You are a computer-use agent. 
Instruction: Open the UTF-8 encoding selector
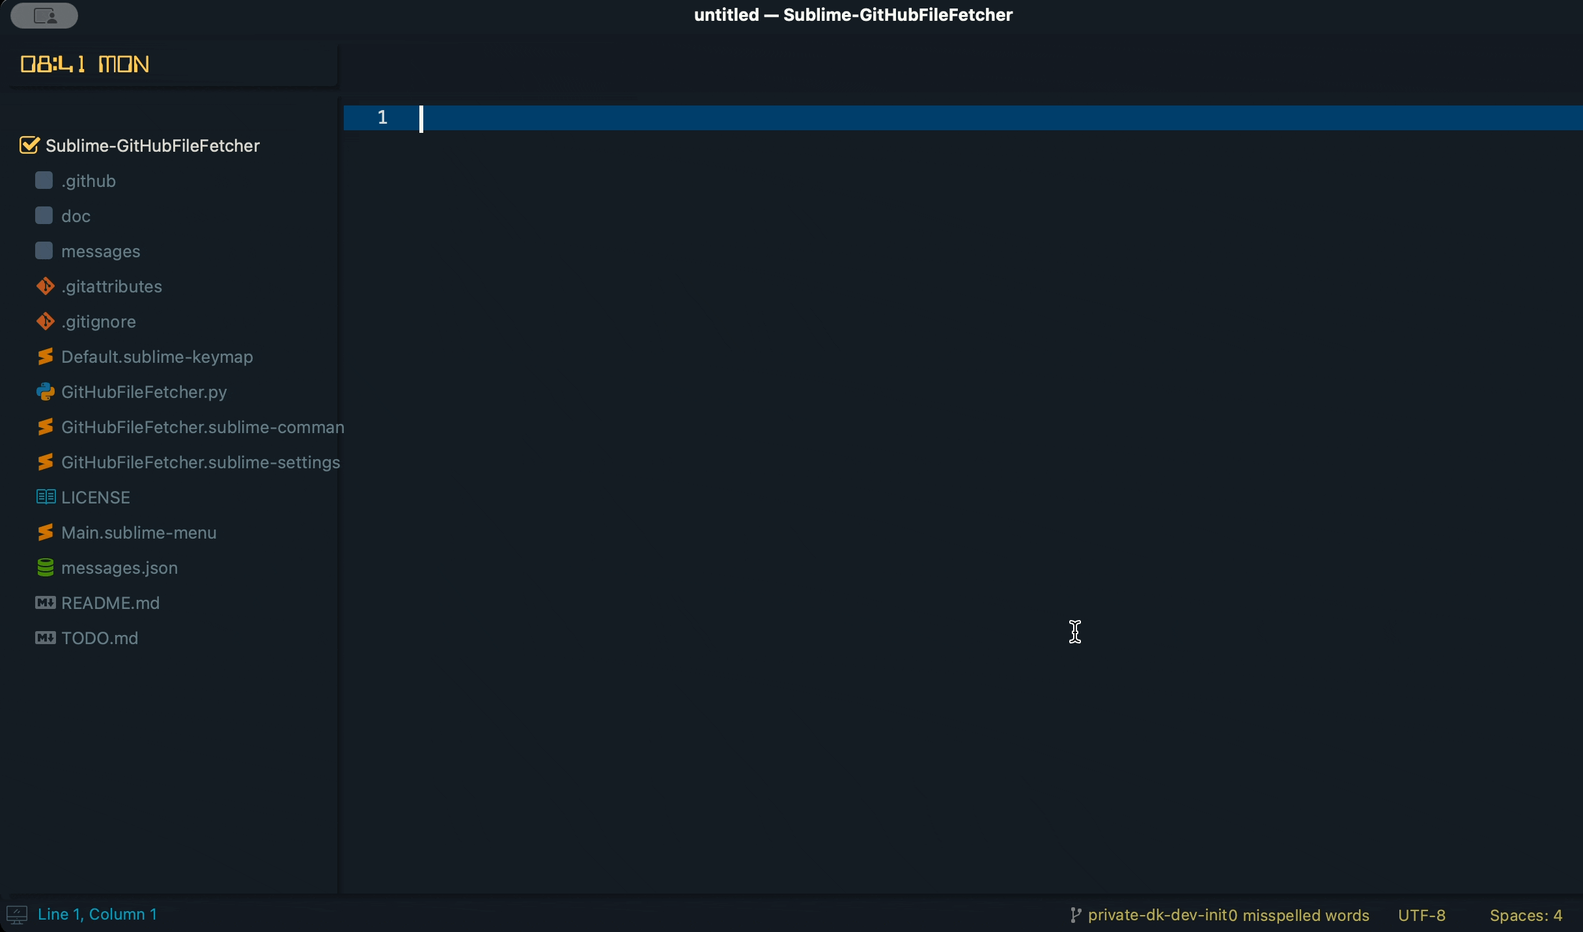click(1422, 915)
